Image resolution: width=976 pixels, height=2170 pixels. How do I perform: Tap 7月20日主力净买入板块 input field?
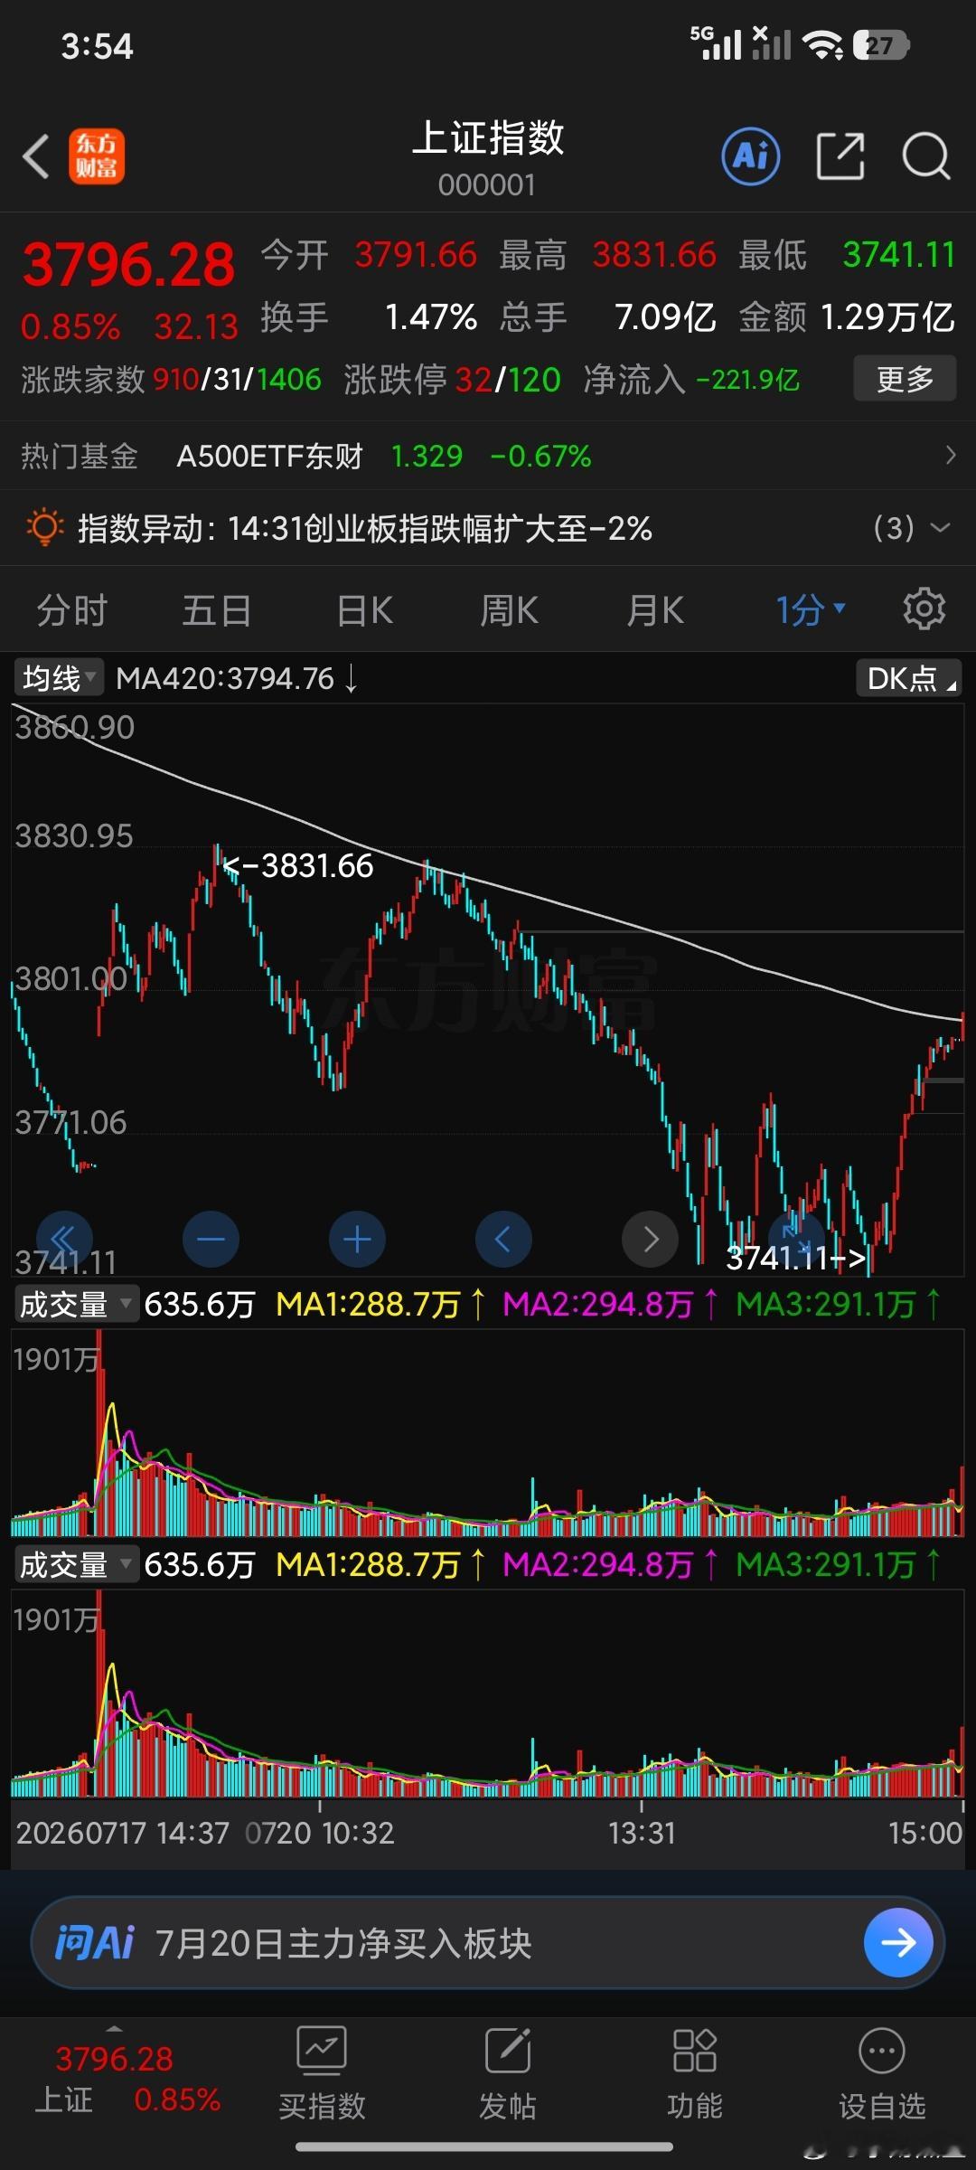[x=488, y=1942]
